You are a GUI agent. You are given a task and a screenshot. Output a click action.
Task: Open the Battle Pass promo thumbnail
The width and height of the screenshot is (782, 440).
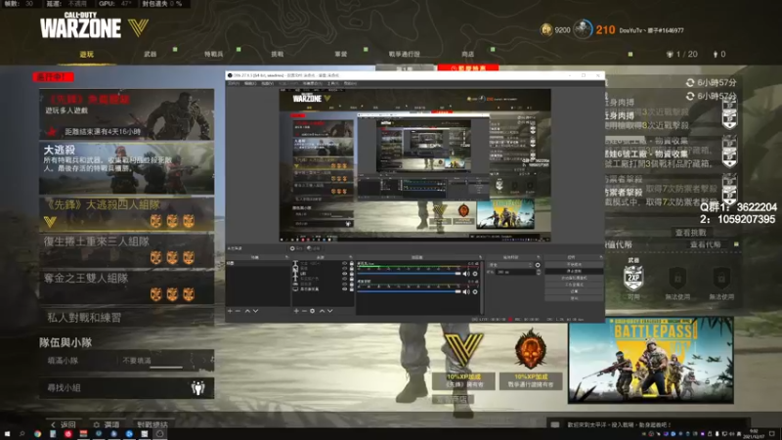click(x=651, y=360)
